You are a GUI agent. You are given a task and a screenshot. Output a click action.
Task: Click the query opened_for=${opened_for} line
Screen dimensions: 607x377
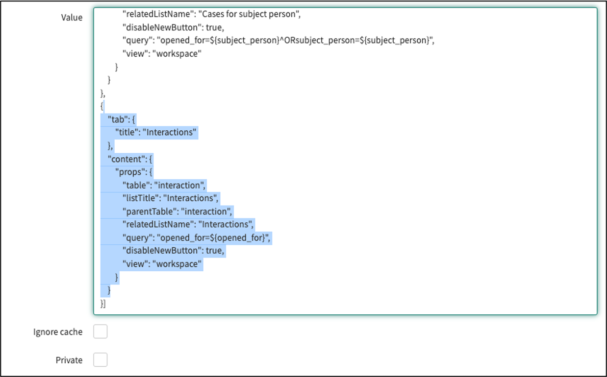(197, 238)
